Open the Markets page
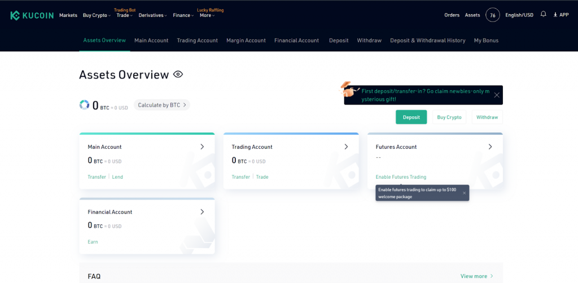The height and width of the screenshot is (283, 578). click(x=68, y=15)
